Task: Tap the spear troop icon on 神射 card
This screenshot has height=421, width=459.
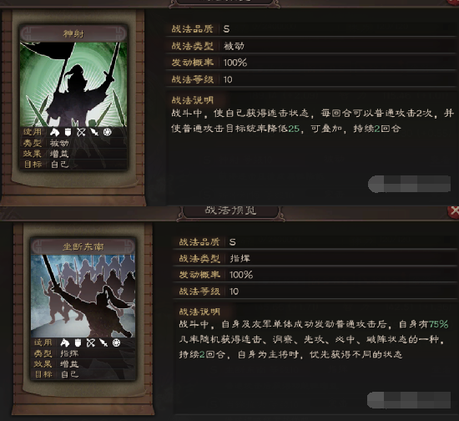Action: click(94, 132)
